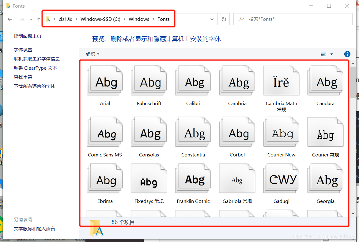This screenshot has width=359, height=242.
Task: Select the Fixedsys 常规 font icon
Action: (149, 178)
